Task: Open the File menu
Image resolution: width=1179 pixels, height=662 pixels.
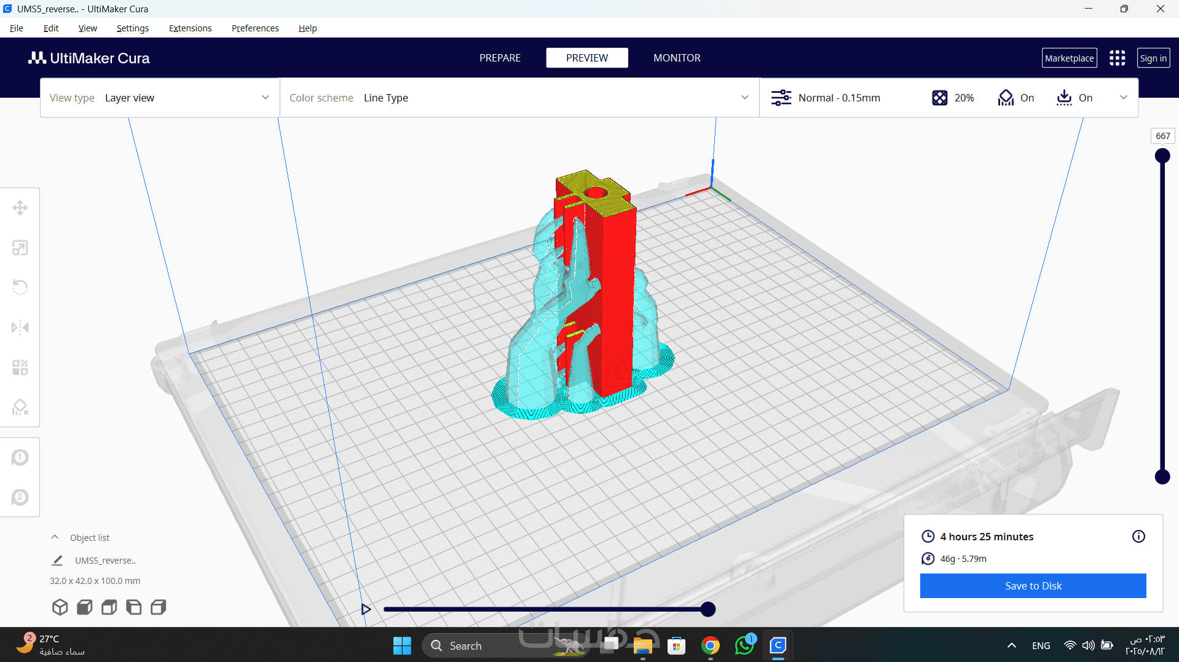Action: pos(17,28)
